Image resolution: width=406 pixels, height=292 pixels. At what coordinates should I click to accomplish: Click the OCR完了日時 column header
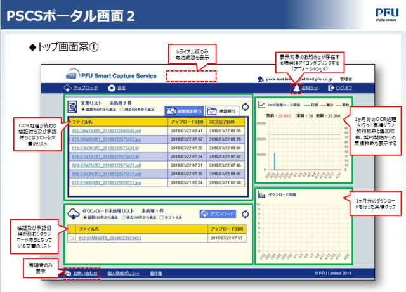pos(225,122)
